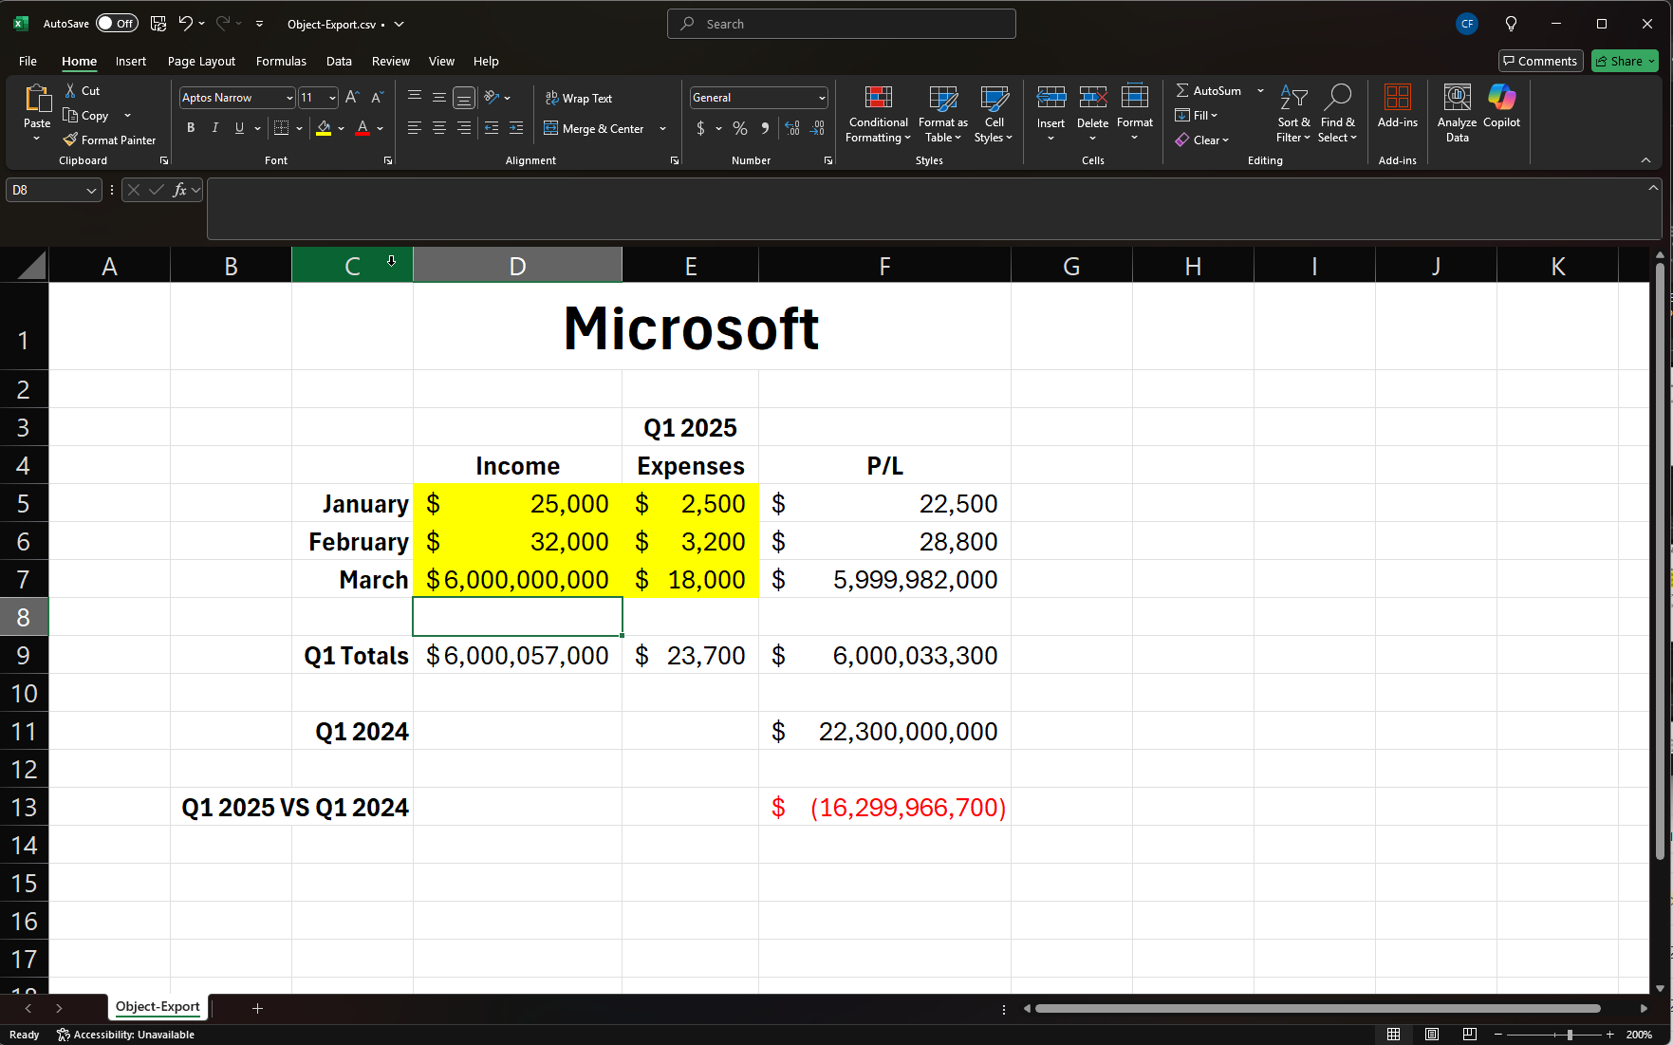
Task: Open Cell Styles gallery
Action: 994,114
